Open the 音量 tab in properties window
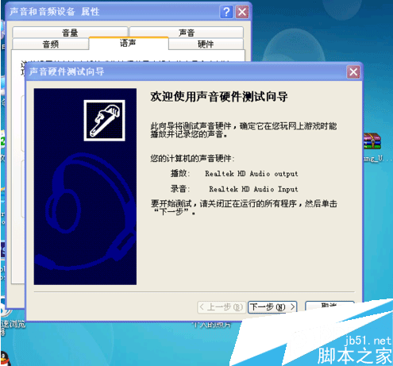 tap(70, 33)
